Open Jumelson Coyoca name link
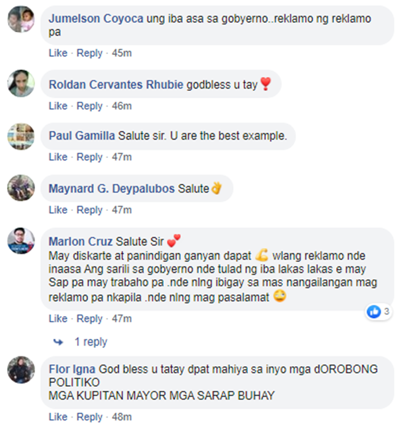This screenshot has width=419, height=431. coord(96,19)
